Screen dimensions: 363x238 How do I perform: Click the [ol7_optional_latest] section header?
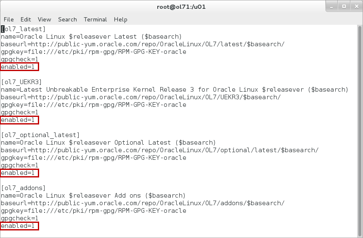coord(40,135)
